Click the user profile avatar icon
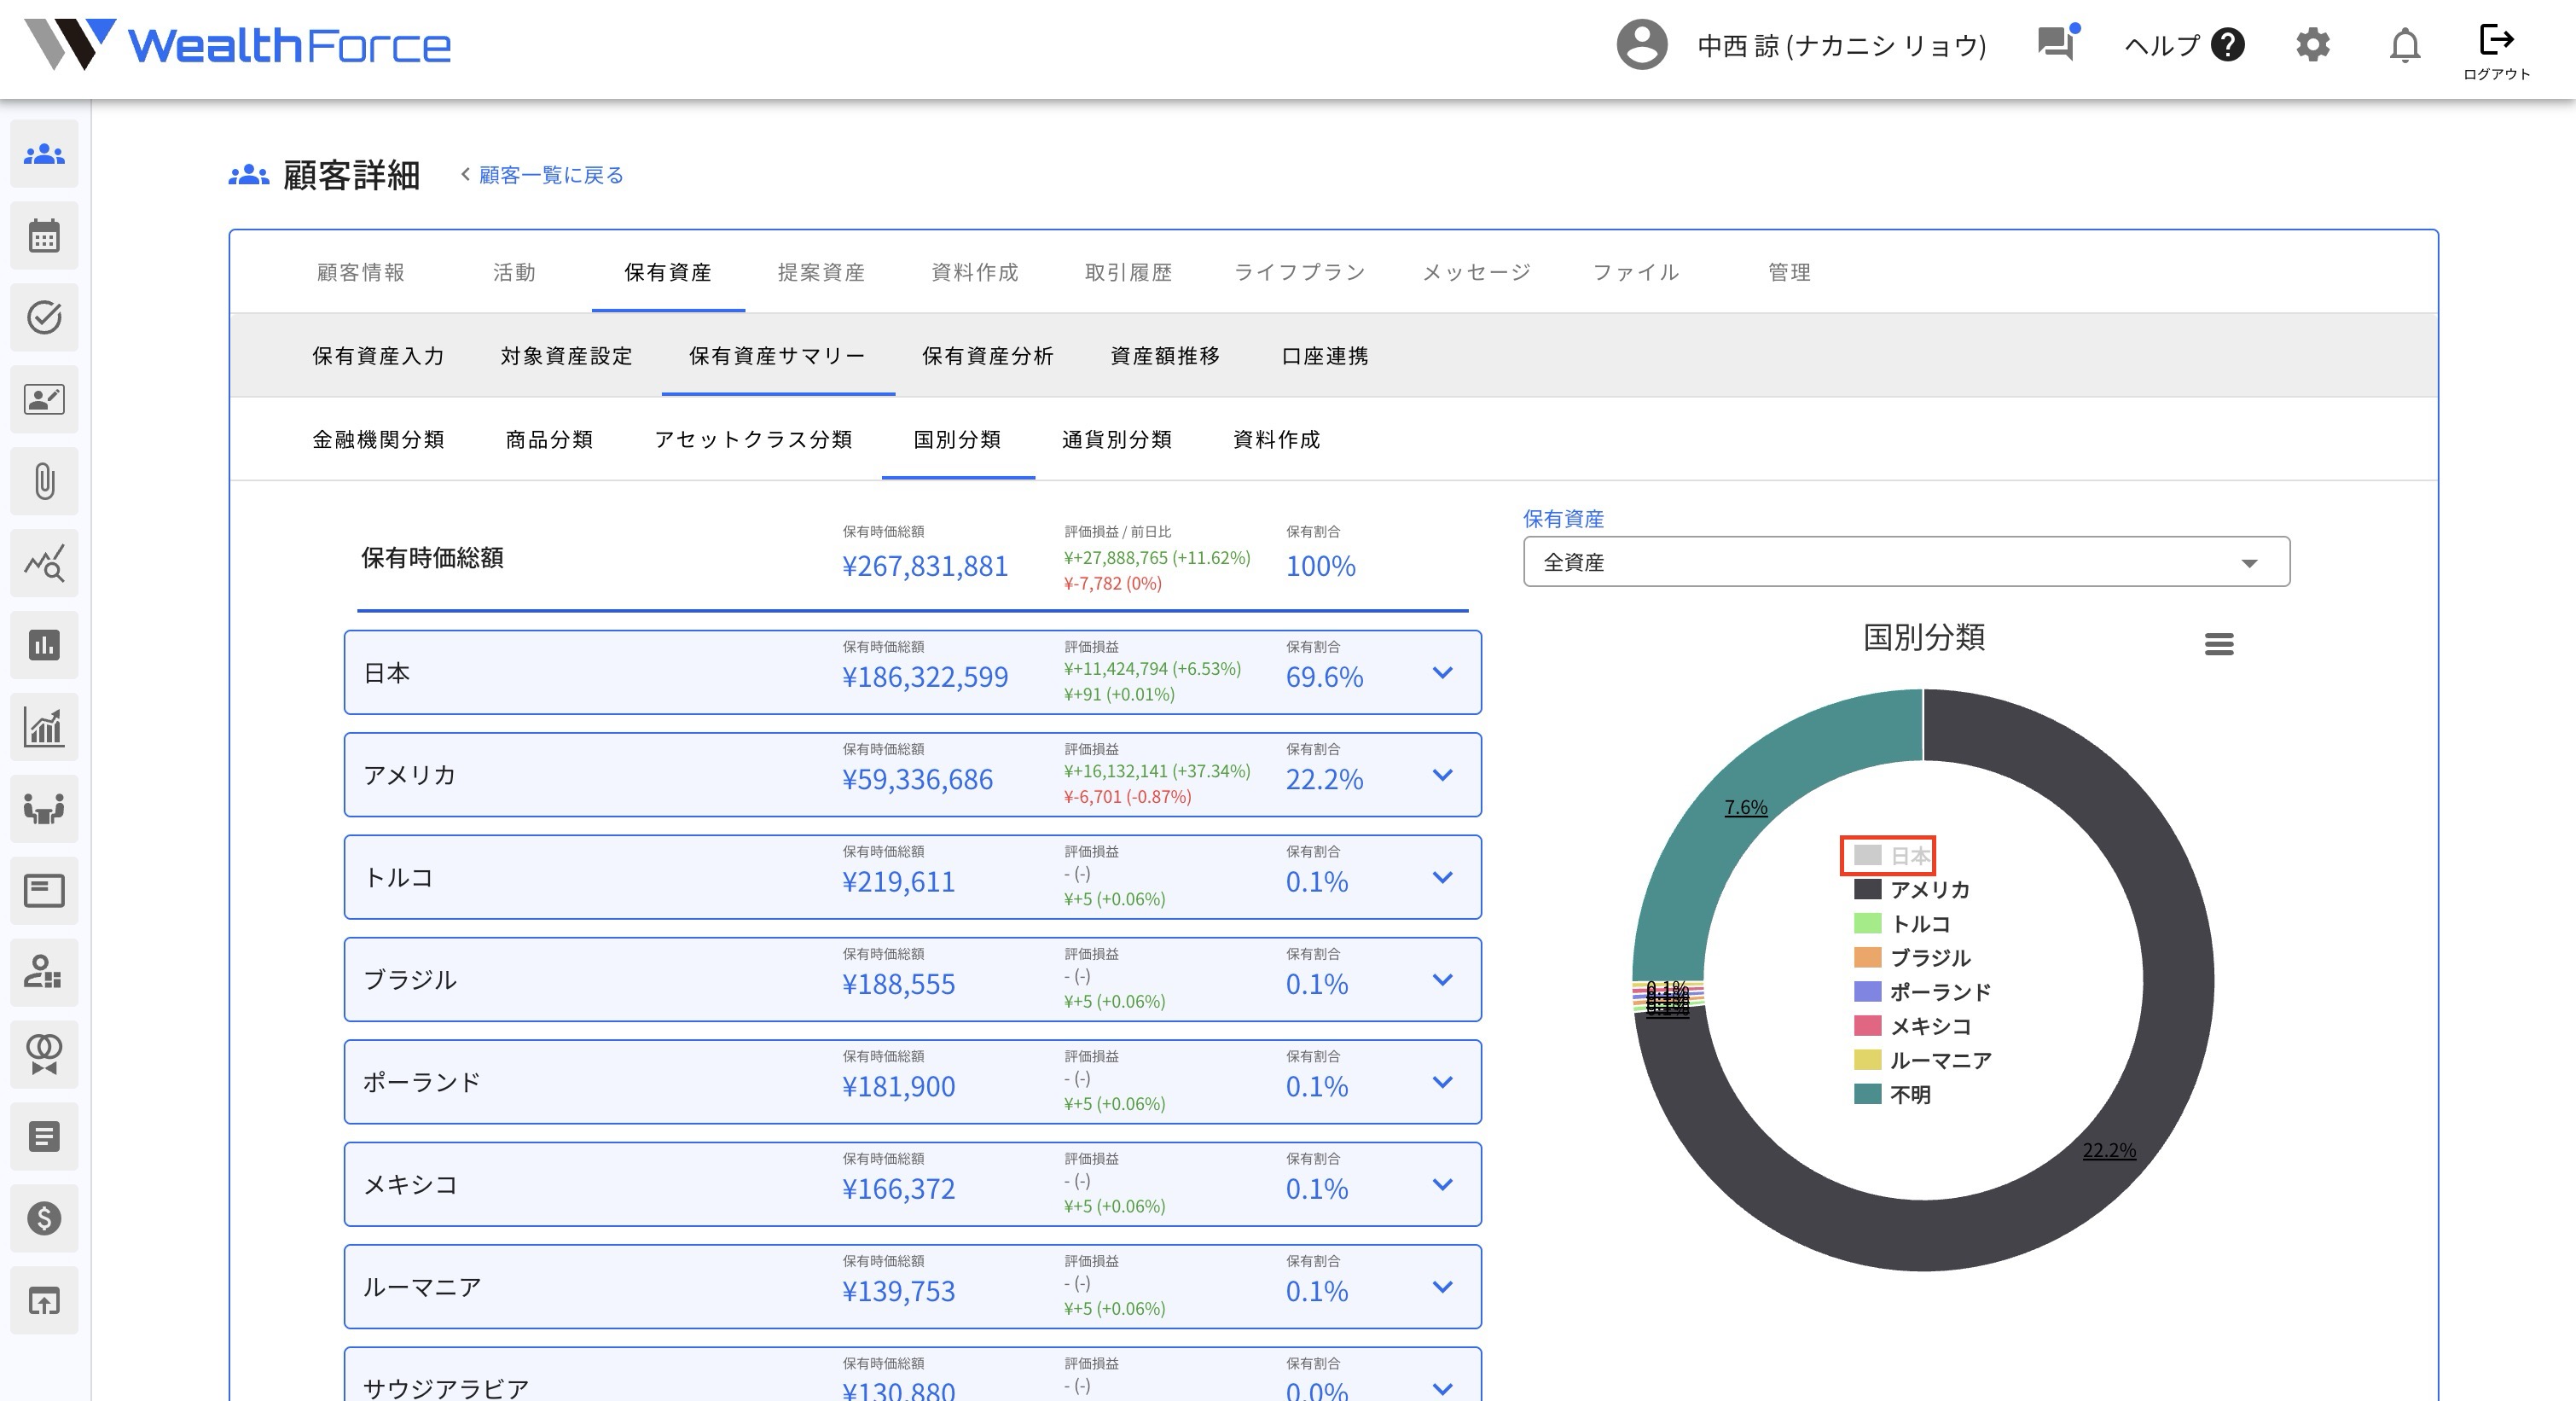2576x1401 pixels. click(1642, 45)
